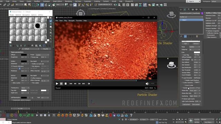
Task: Toggle Volume Light Cache checkbox
Action: 182,99
